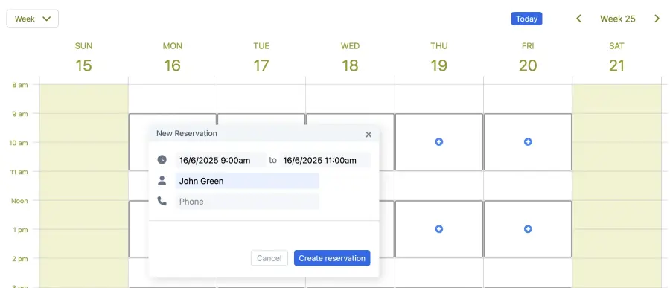Select the THU 19 day header

[x=438, y=58]
